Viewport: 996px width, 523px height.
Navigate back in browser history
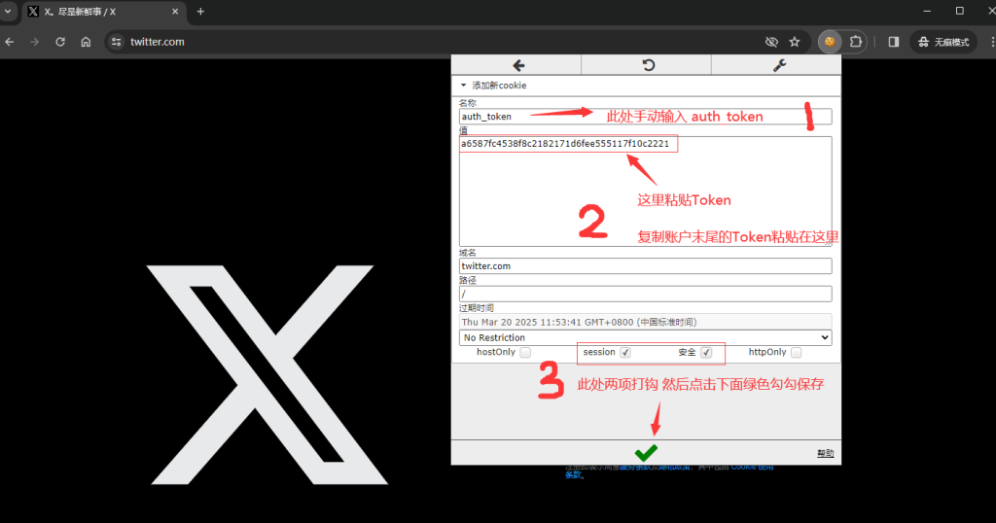pos(10,42)
